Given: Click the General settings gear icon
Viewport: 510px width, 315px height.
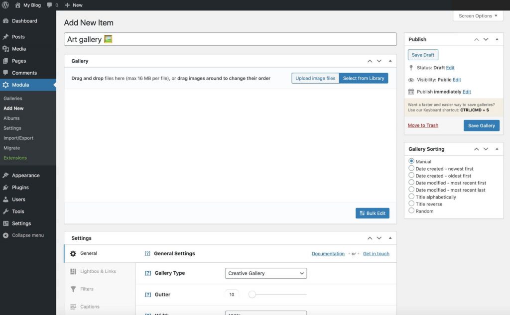Looking at the screenshot, I should 73,254.
